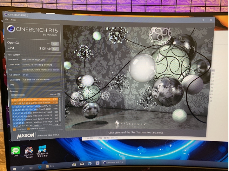This screenshot has width=229, height=171.
Task: Open Task View from the taskbar
Action: tap(31, 168)
